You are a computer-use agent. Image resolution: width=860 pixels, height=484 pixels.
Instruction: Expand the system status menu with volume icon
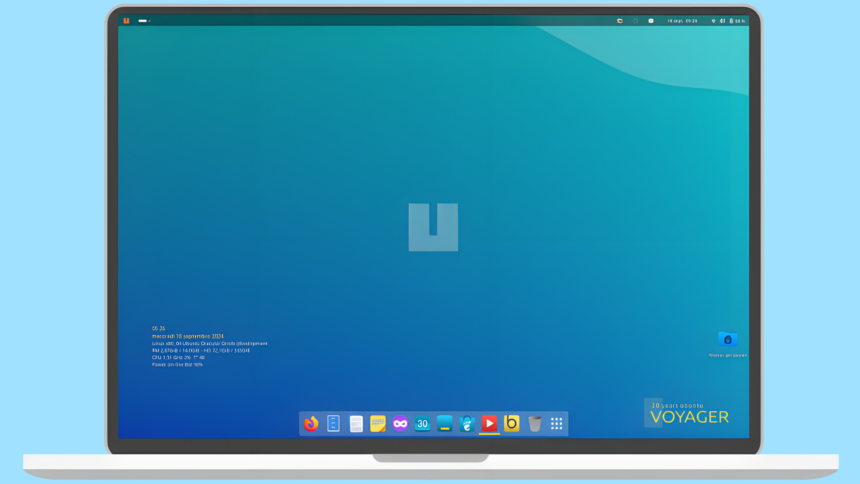click(722, 21)
